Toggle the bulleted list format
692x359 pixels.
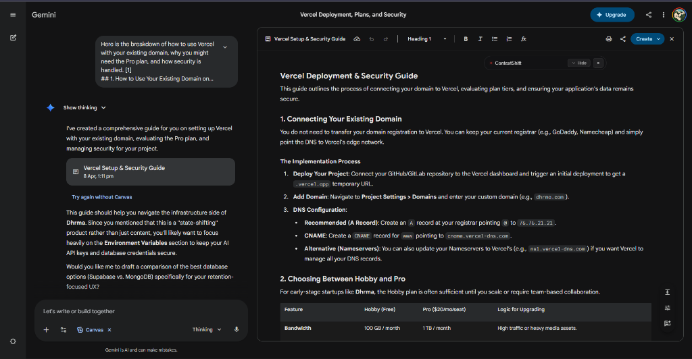pyautogui.click(x=494, y=38)
